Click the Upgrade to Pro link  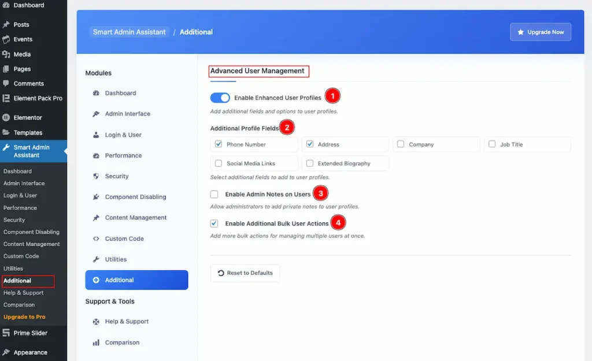[x=24, y=317]
